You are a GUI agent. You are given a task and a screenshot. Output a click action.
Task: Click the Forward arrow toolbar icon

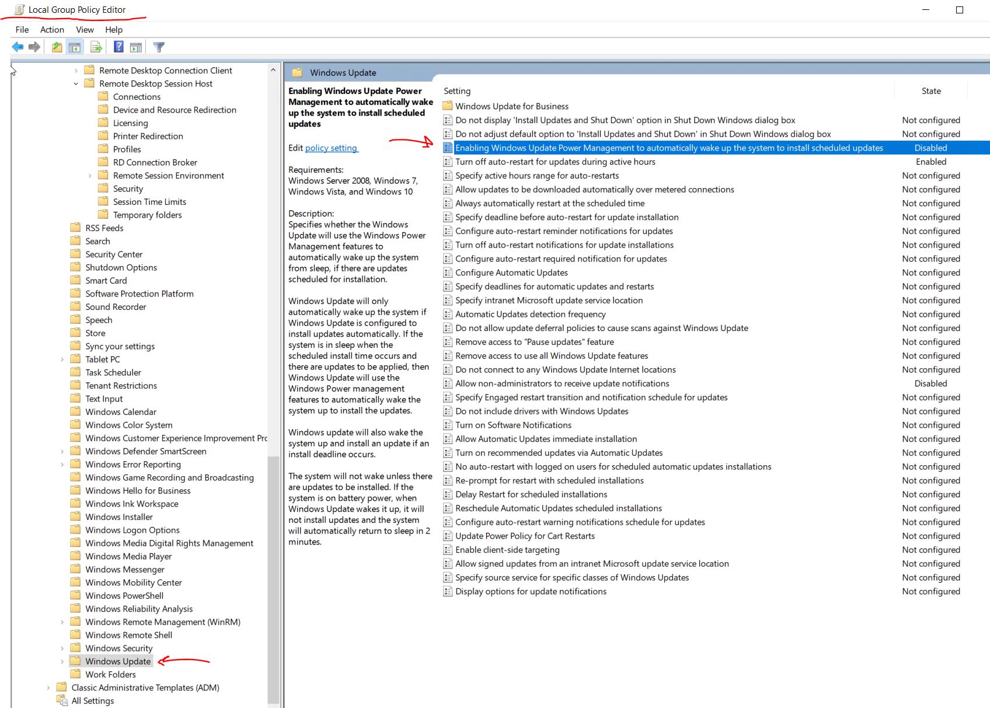pyautogui.click(x=34, y=47)
